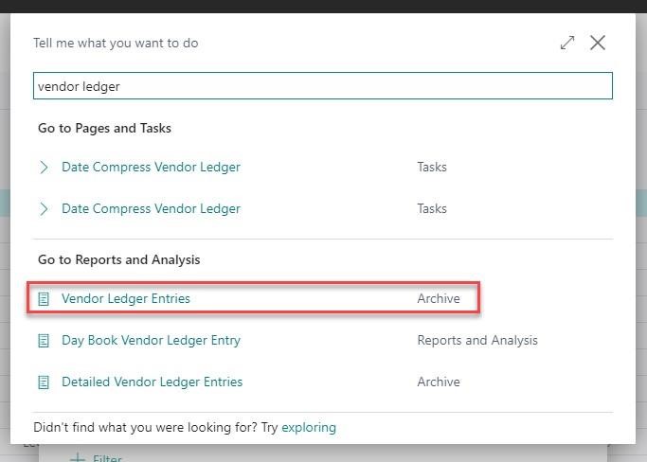647x462 pixels.
Task: Click Archive label next to Detailed Vendor Ledger Entries
Action: coord(439,382)
